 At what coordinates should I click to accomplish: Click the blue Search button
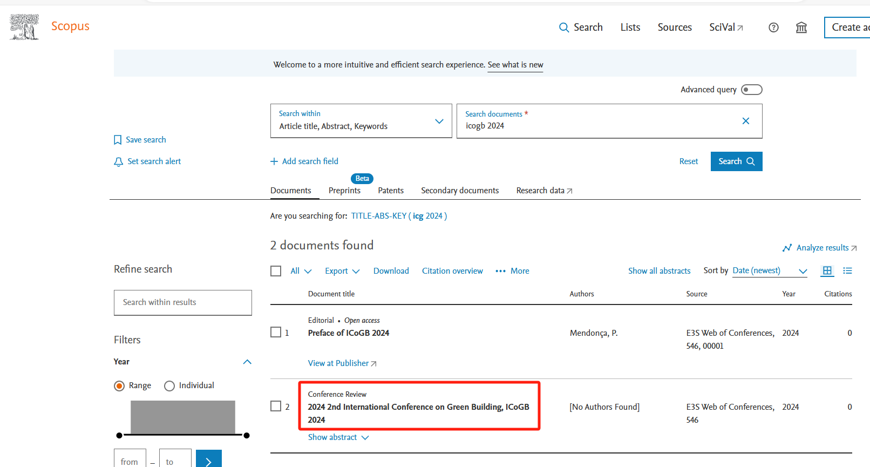(x=736, y=161)
